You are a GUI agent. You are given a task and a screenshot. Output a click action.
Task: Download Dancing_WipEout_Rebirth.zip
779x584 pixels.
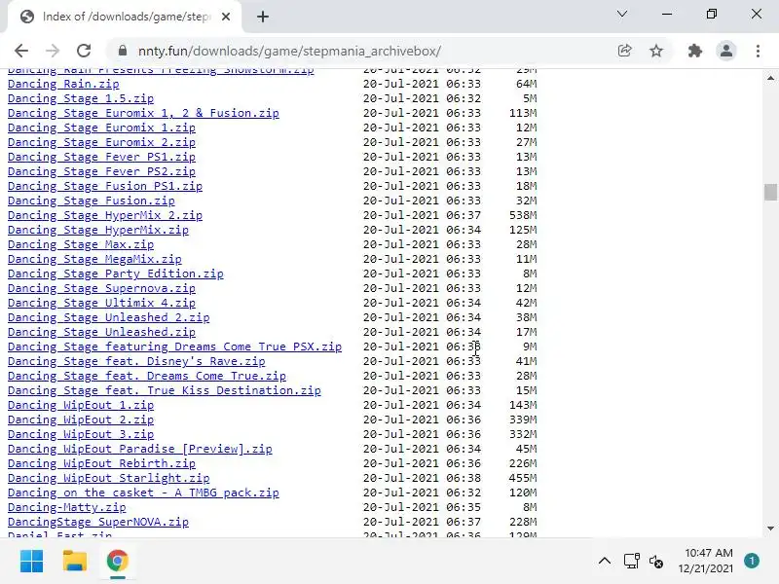(101, 463)
